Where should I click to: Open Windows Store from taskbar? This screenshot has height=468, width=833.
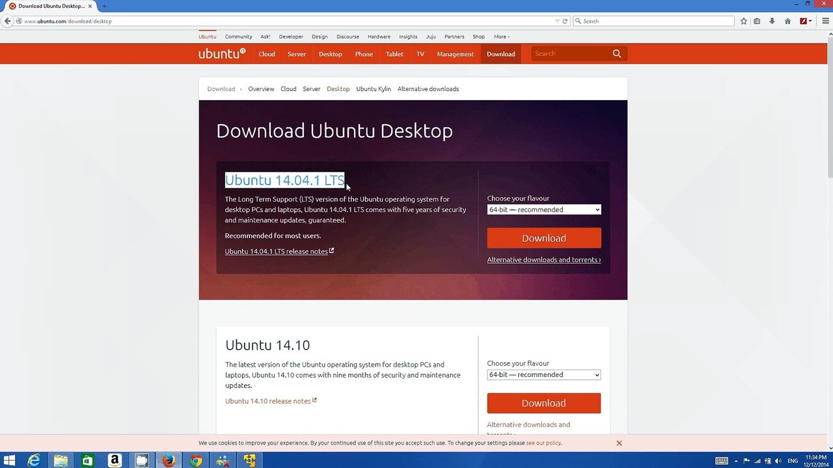[x=87, y=461]
